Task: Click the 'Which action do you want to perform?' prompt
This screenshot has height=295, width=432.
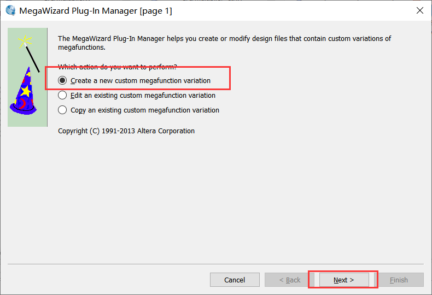Action: [117, 67]
